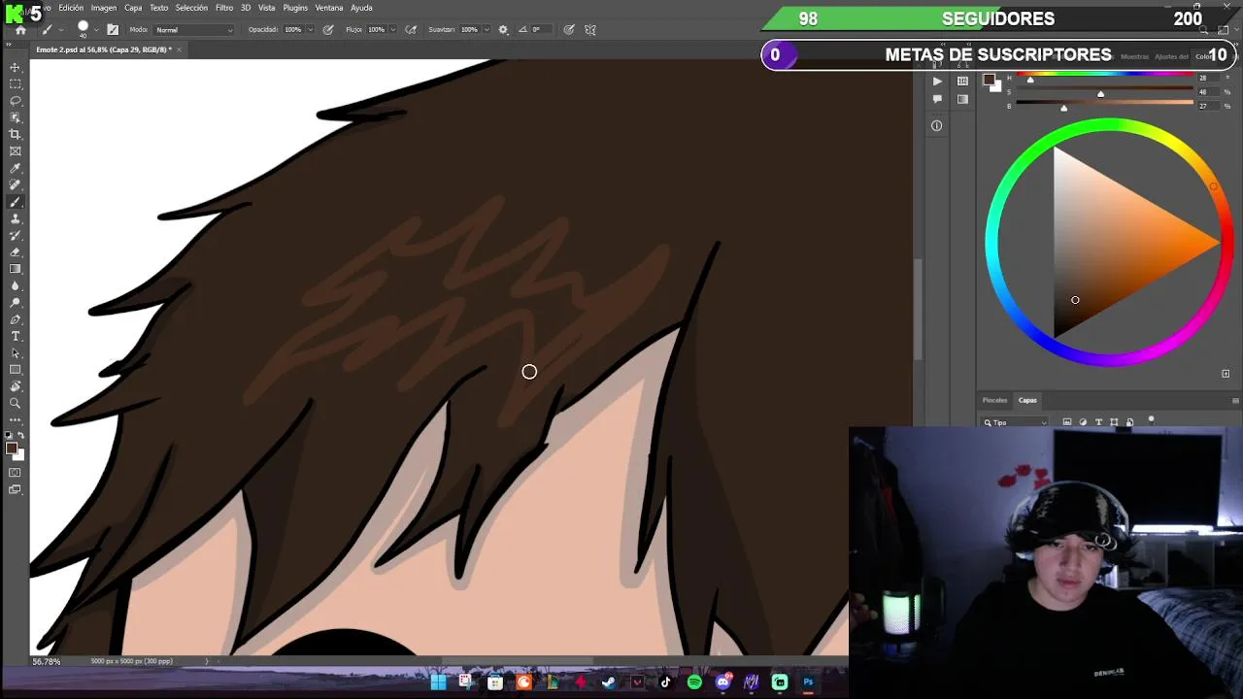The height and width of the screenshot is (699, 1243).
Task: Select the Move tool
Action: 16,68
